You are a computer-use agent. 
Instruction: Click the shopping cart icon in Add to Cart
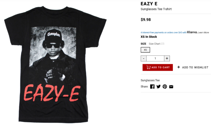149,67
